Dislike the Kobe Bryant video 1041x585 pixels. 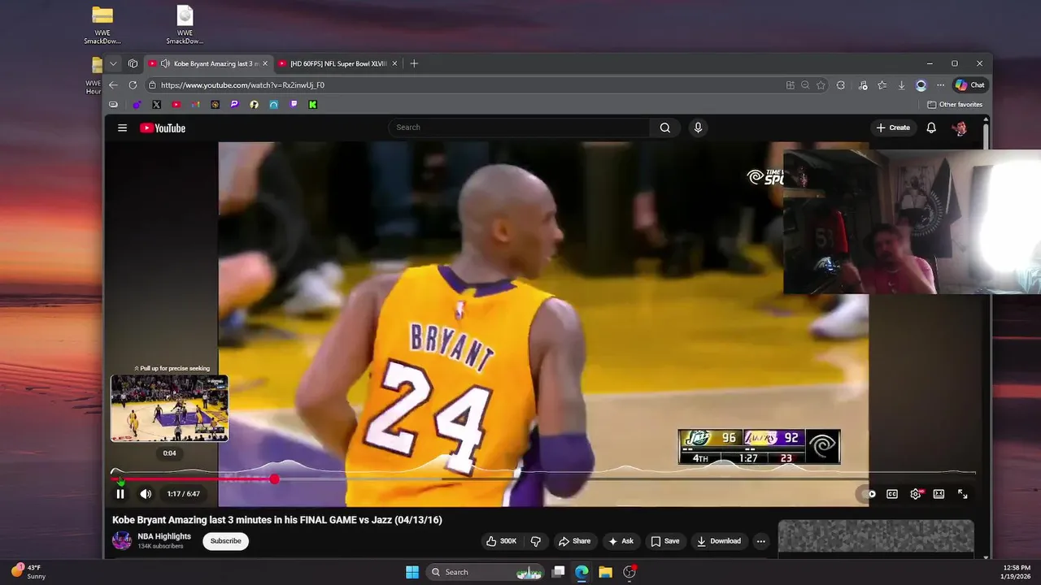536,541
